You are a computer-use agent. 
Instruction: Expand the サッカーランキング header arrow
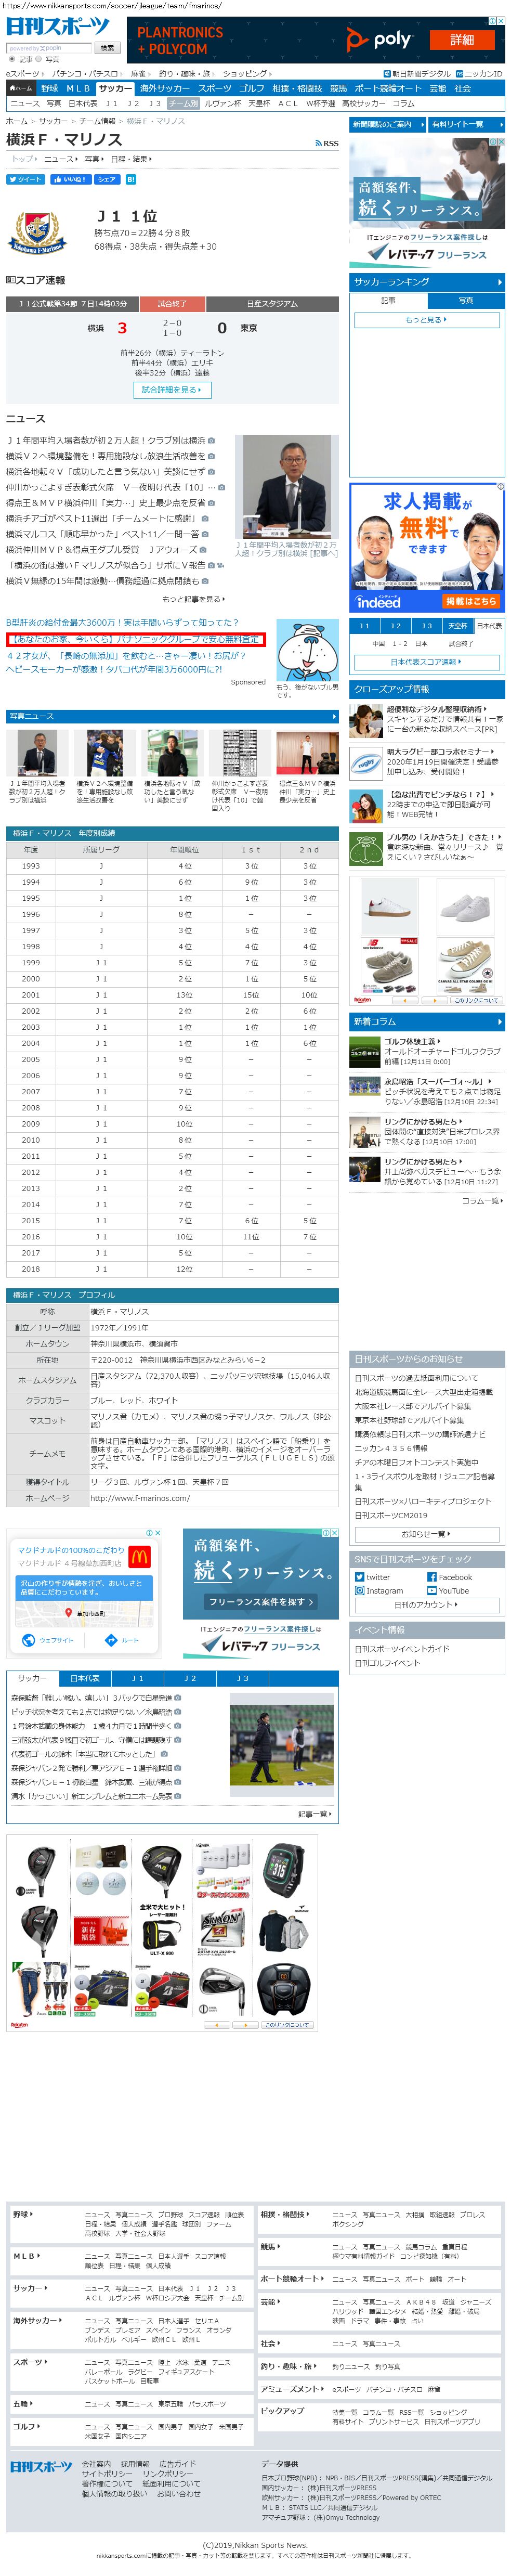point(499,283)
